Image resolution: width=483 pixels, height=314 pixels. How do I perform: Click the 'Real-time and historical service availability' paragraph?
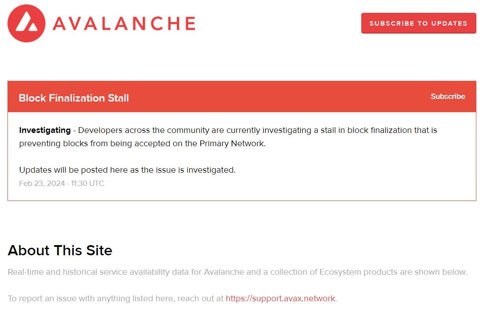coord(237,272)
